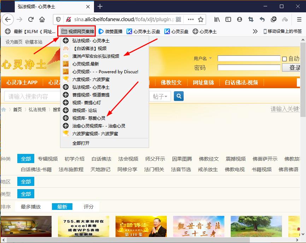Screen dimensions: 306x243
Task: Open 微赞直播 bookmark
Action: click(111, 31)
